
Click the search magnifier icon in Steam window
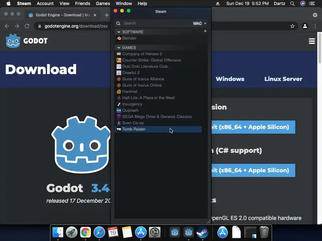pos(118,23)
